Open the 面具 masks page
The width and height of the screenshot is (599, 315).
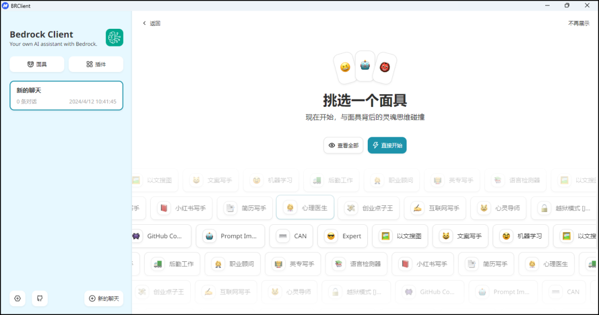pos(37,64)
